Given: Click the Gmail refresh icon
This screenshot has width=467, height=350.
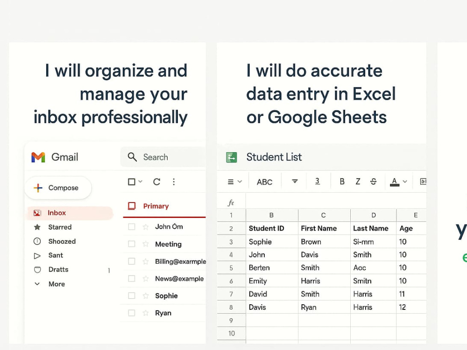Looking at the screenshot, I should [156, 182].
